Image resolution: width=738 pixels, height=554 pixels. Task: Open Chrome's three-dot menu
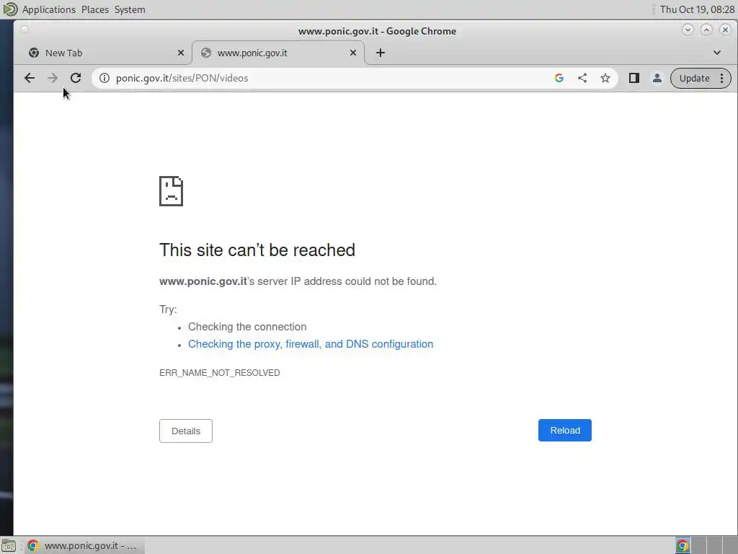[722, 78]
